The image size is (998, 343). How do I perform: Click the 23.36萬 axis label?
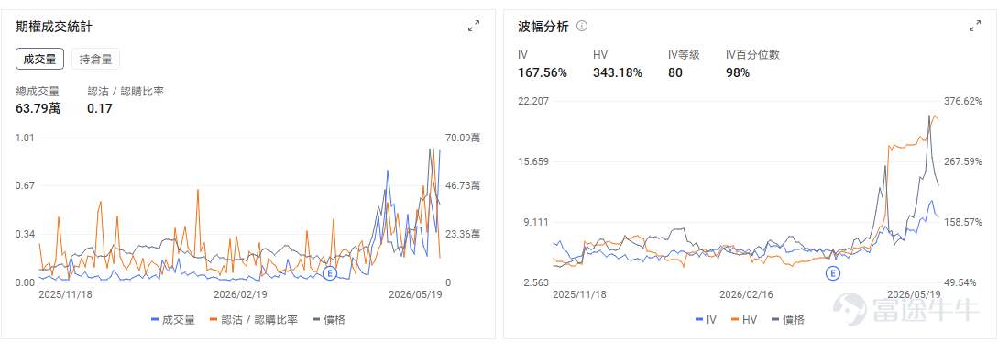[463, 234]
